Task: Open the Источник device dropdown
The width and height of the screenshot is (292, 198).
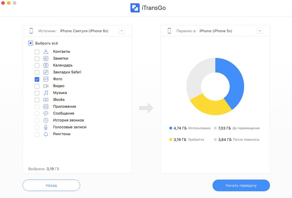Action: (122, 31)
